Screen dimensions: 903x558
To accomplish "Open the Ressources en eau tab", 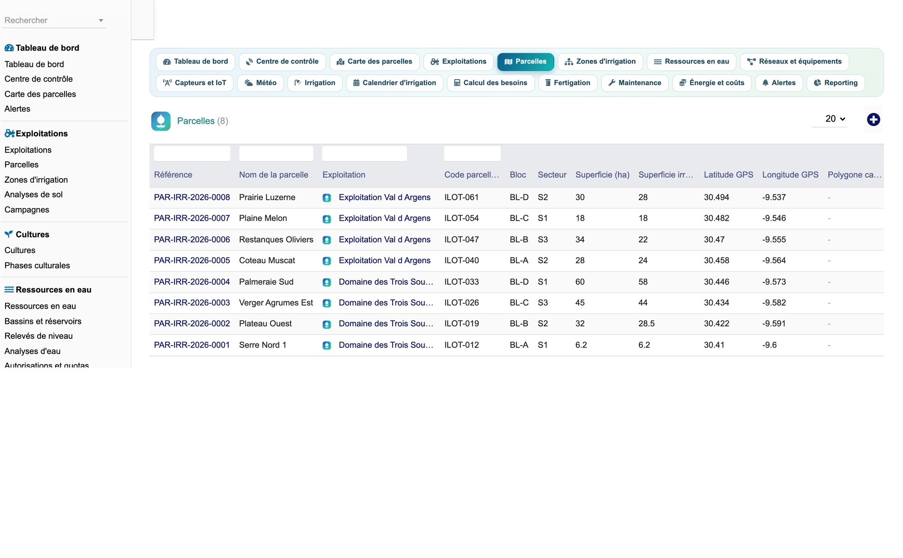I will (691, 62).
